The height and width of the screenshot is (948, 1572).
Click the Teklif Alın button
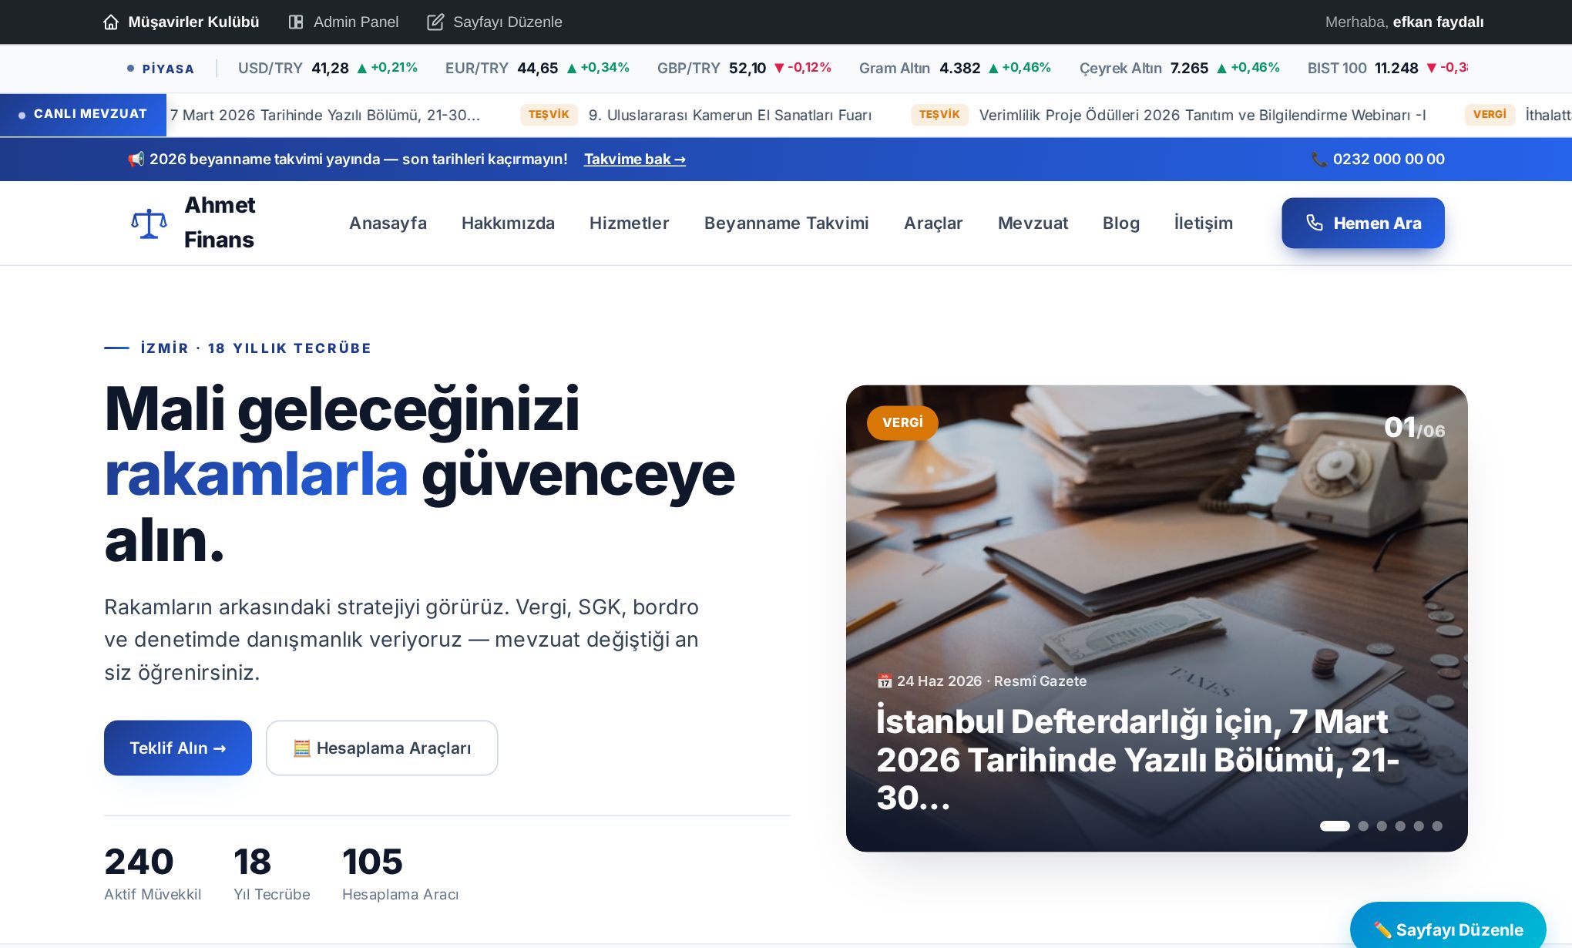point(178,748)
